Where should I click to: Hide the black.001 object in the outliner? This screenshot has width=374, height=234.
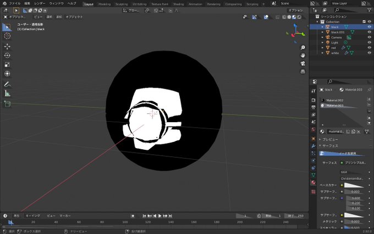[370, 32]
